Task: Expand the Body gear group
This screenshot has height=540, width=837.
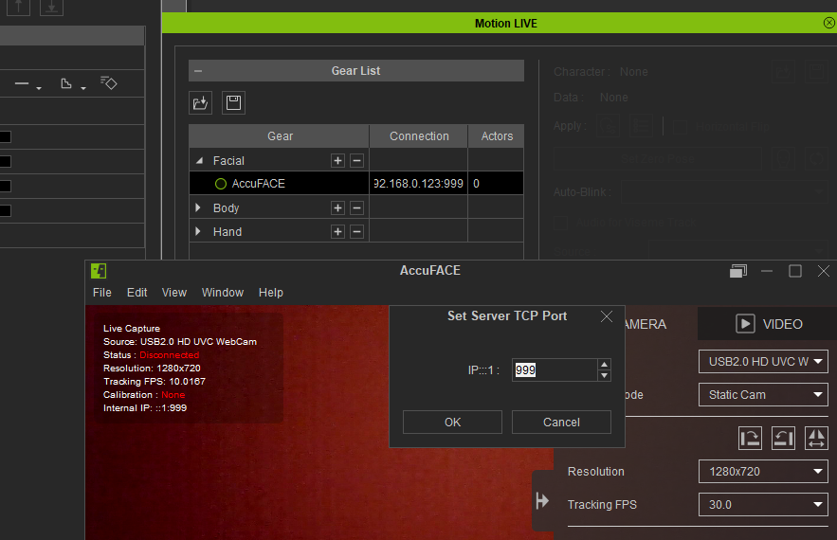Action: pyautogui.click(x=198, y=207)
